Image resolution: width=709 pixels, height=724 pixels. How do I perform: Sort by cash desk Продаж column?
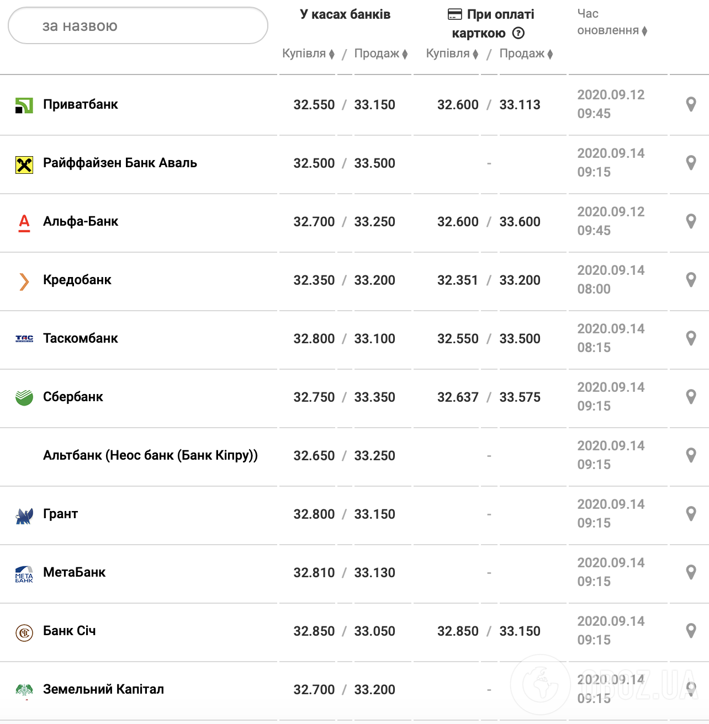[381, 54]
